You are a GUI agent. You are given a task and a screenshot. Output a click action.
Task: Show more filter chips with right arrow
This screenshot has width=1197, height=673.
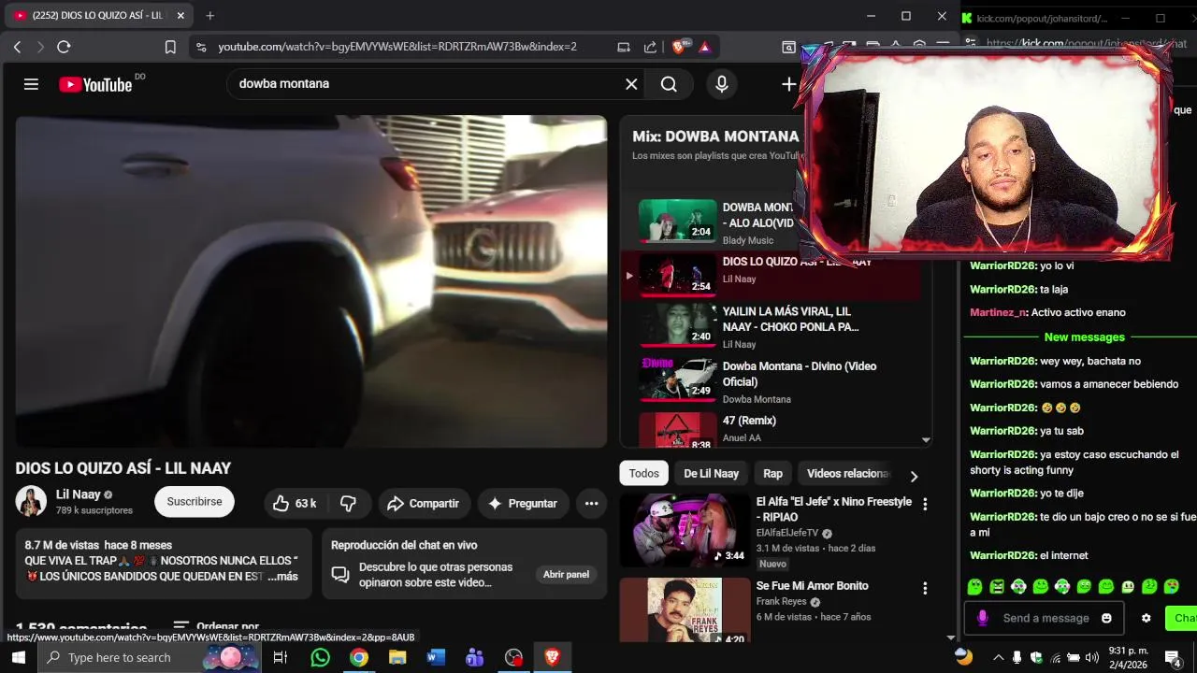coord(914,476)
